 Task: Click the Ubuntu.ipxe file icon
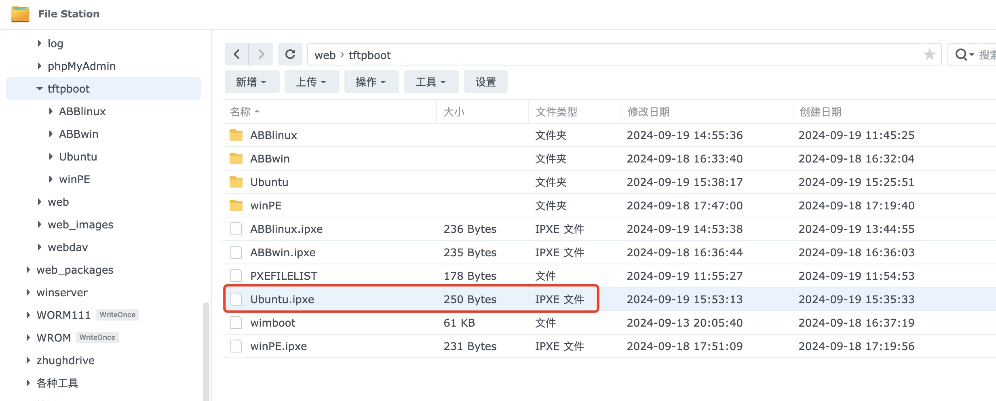point(236,299)
